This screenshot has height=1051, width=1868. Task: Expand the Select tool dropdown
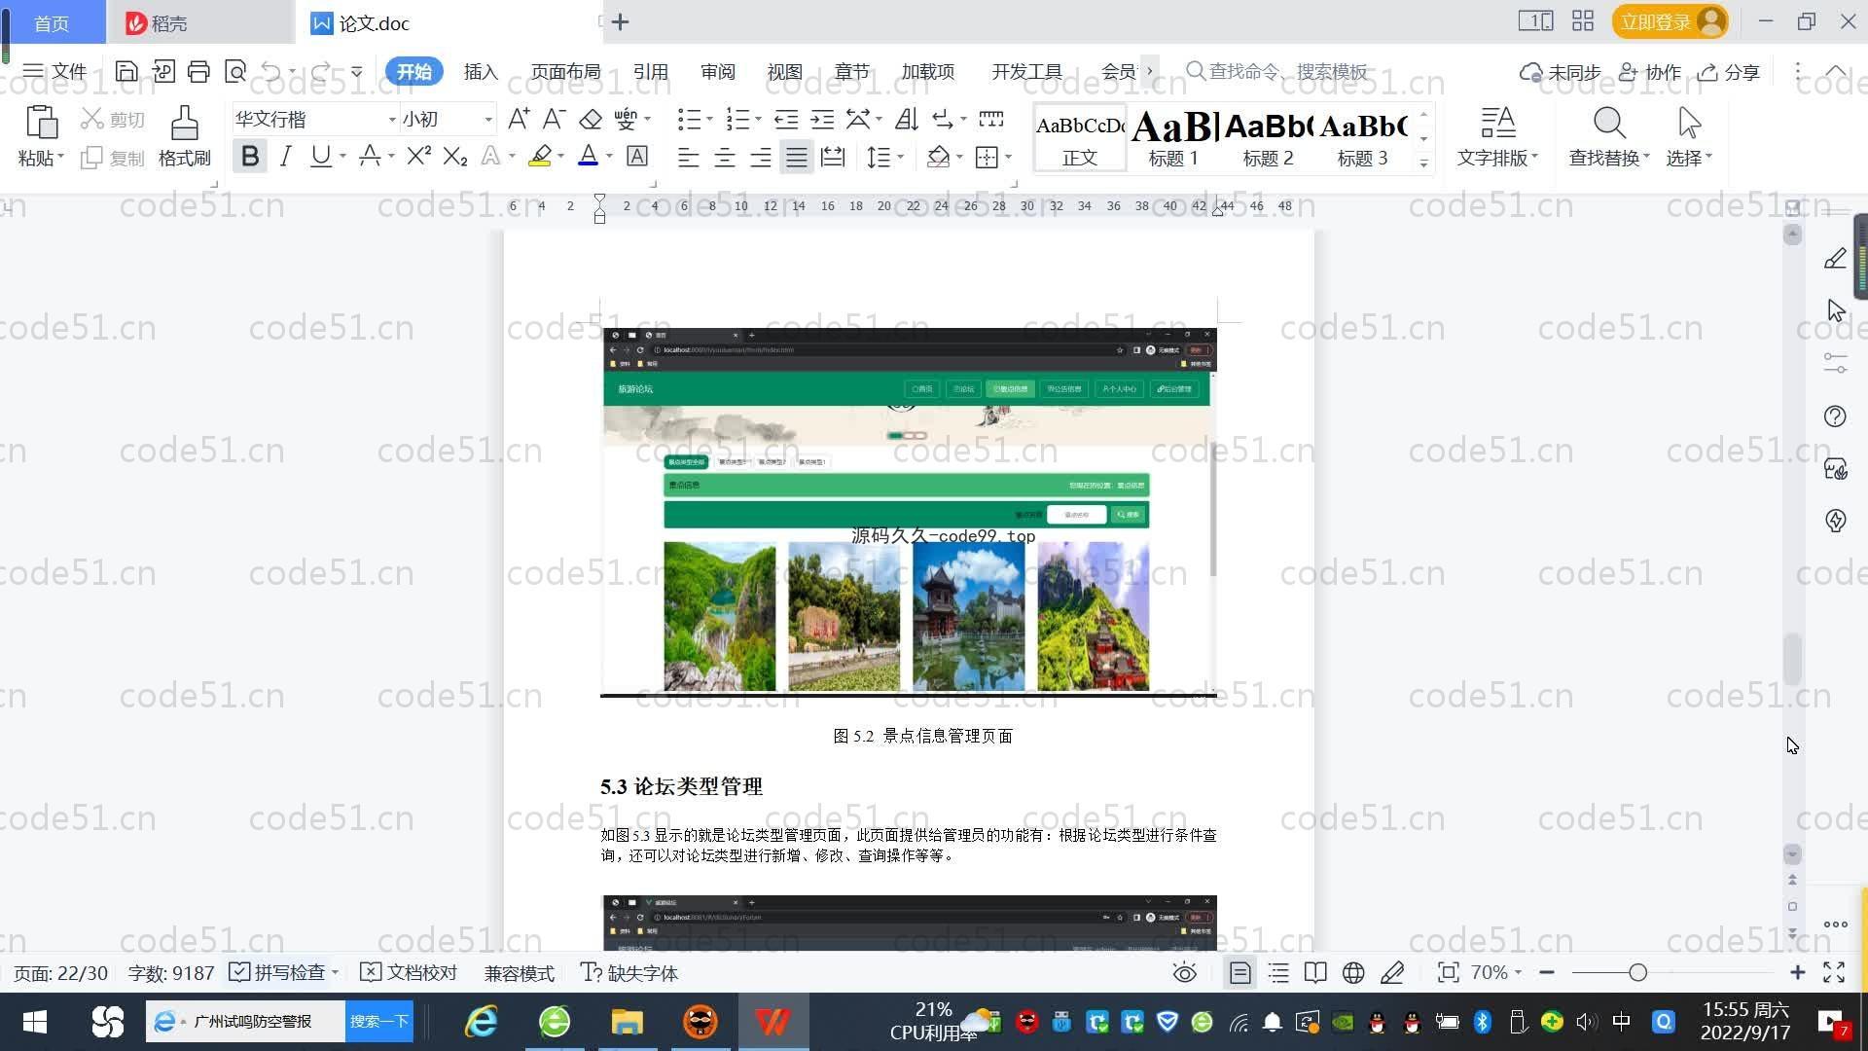1688,158
